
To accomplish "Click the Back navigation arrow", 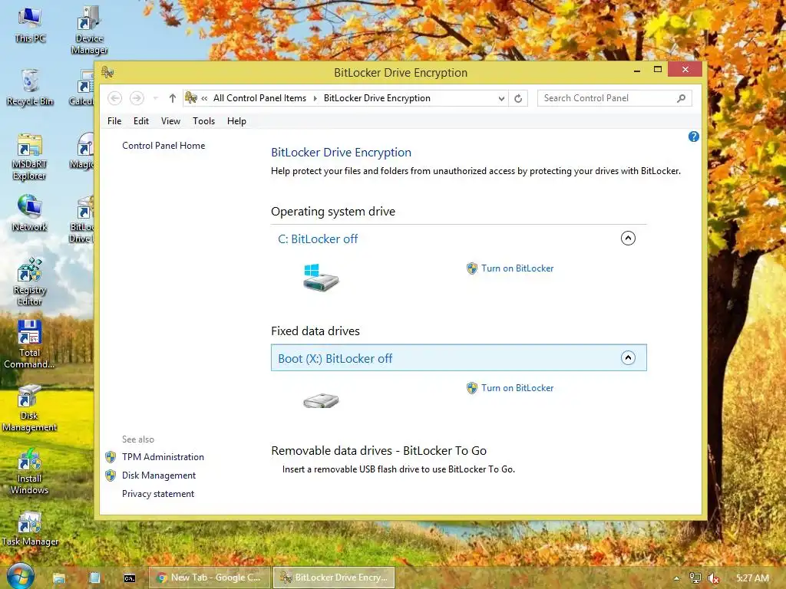I will [x=115, y=98].
